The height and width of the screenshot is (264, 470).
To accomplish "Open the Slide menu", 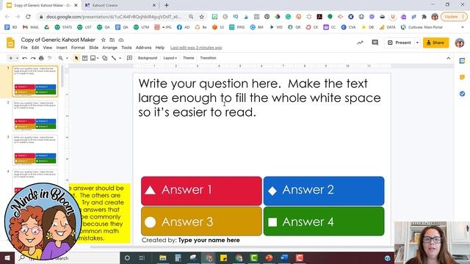I will pos(93,48).
